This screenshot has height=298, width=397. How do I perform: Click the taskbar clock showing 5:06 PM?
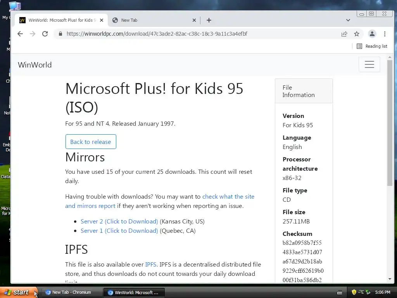click(383, 293)
